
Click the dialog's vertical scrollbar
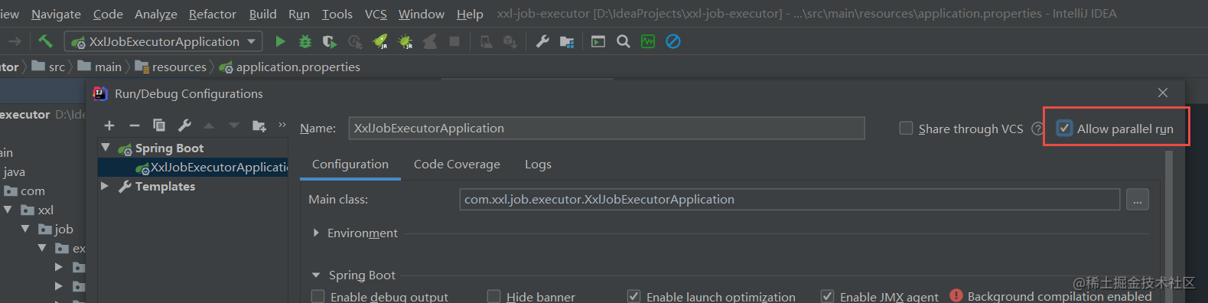click(x=1169, y=226)
